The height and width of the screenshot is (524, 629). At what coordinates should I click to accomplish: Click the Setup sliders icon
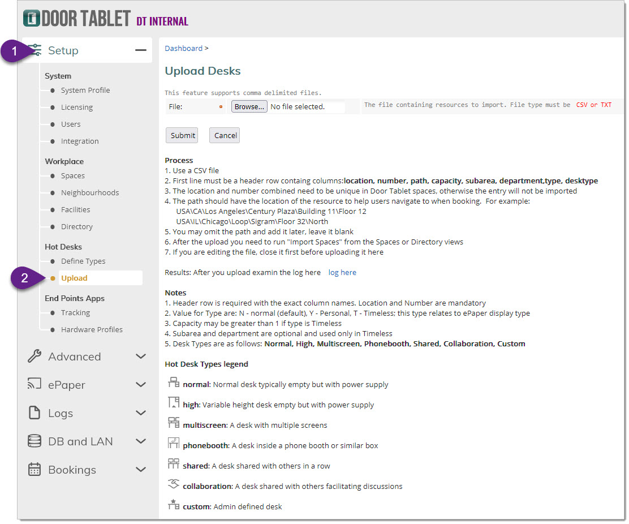35,50
